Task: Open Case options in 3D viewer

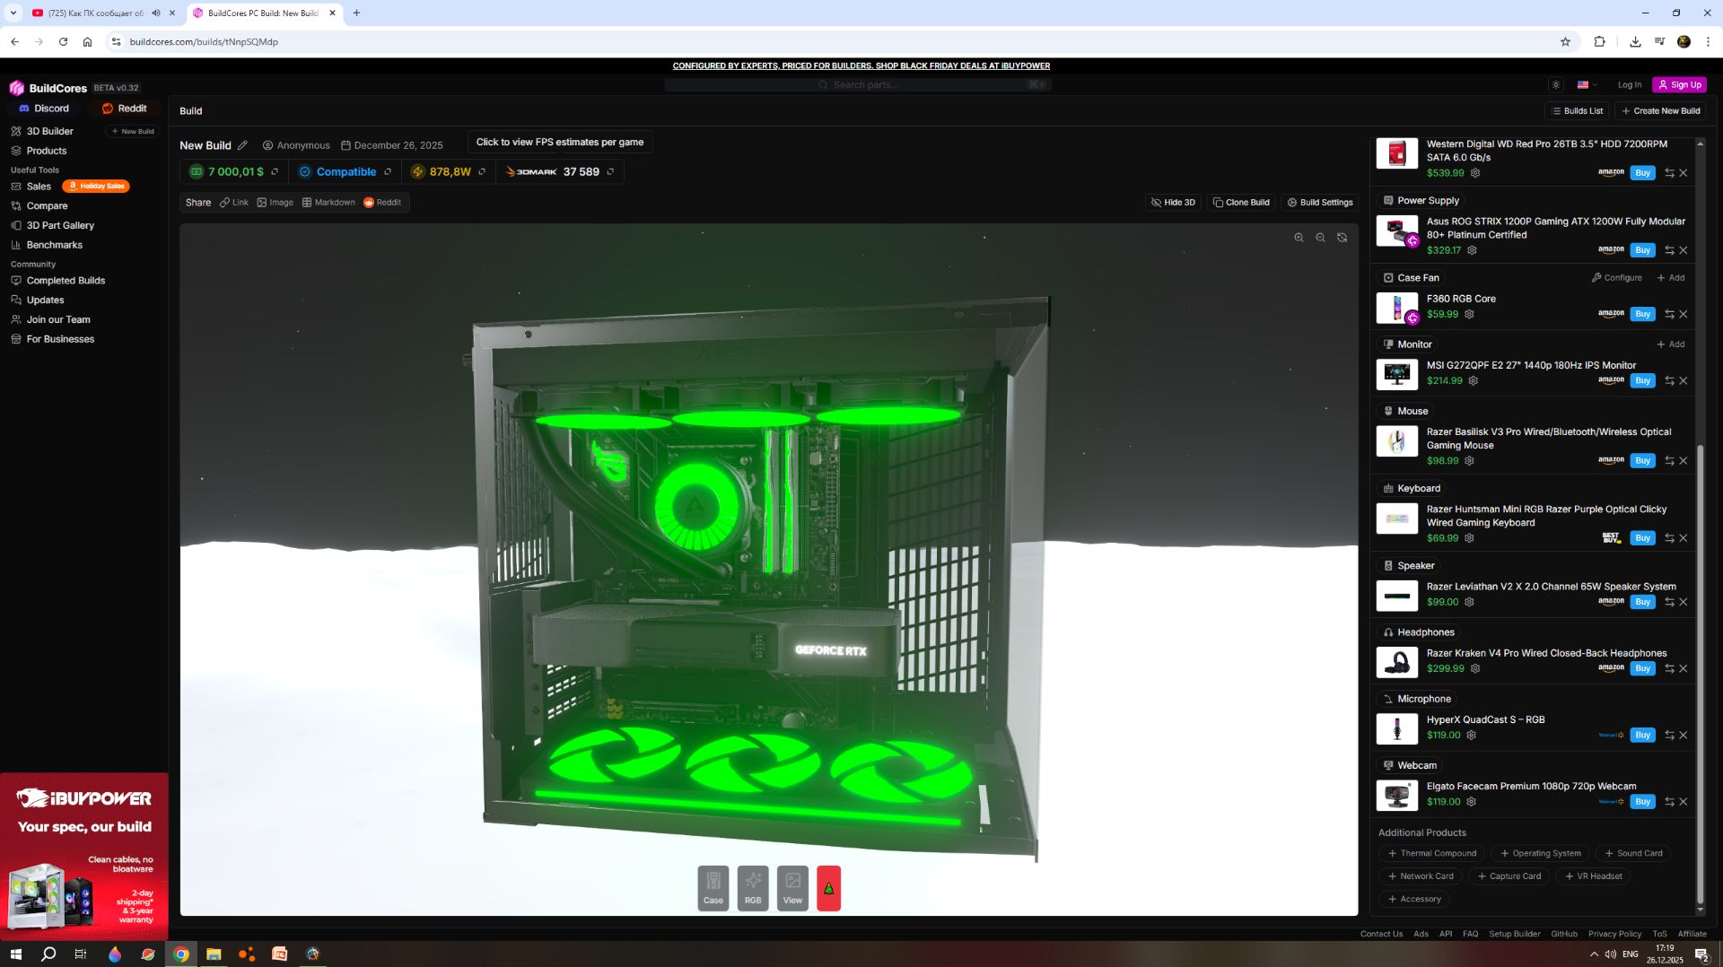Action: click(713, 888)
